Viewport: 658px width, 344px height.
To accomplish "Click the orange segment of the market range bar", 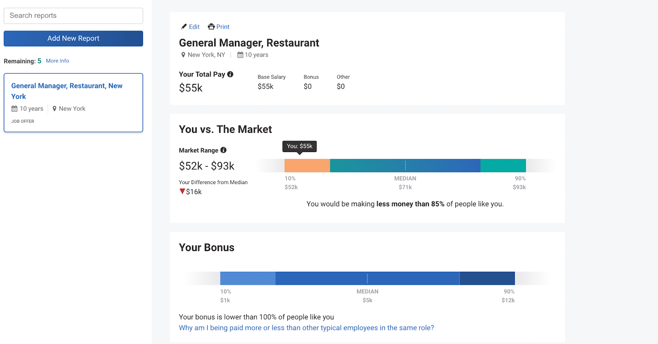I will (306, 165).
